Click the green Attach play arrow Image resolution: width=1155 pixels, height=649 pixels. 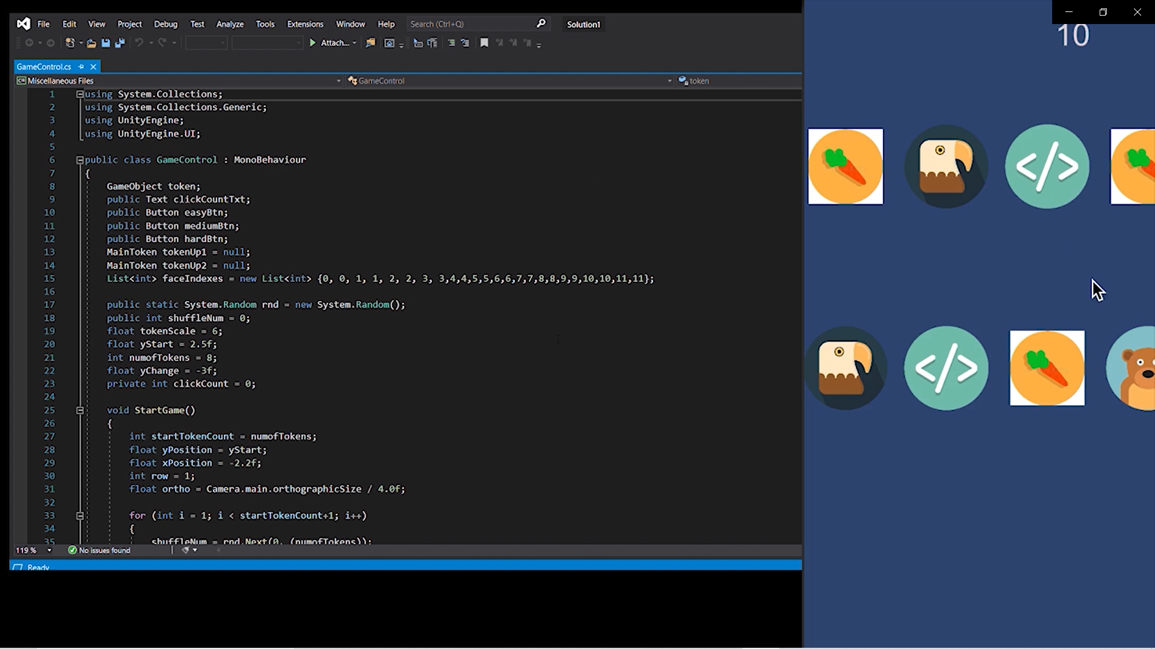[312, 43]
